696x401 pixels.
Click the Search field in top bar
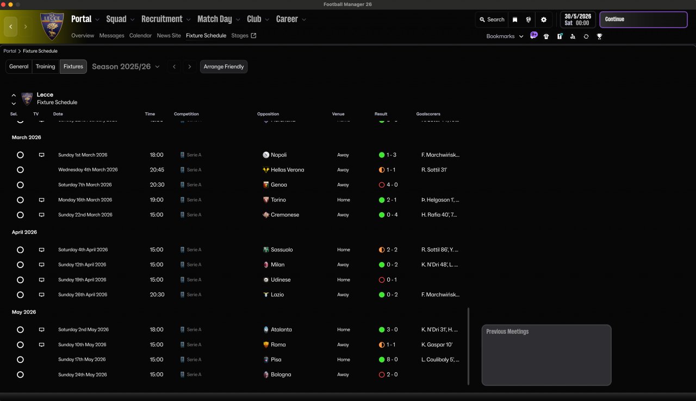(492, 20)
